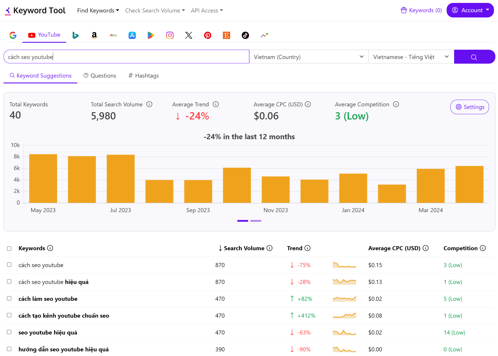Click the Pinterest platform icon
This screenshot has height=356, width=498.
207,35
